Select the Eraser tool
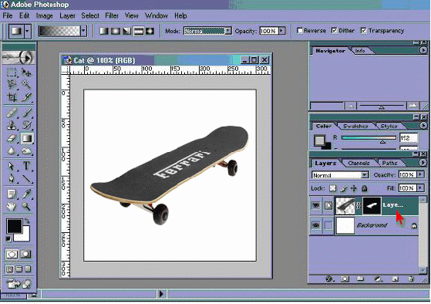 point(12,138)
